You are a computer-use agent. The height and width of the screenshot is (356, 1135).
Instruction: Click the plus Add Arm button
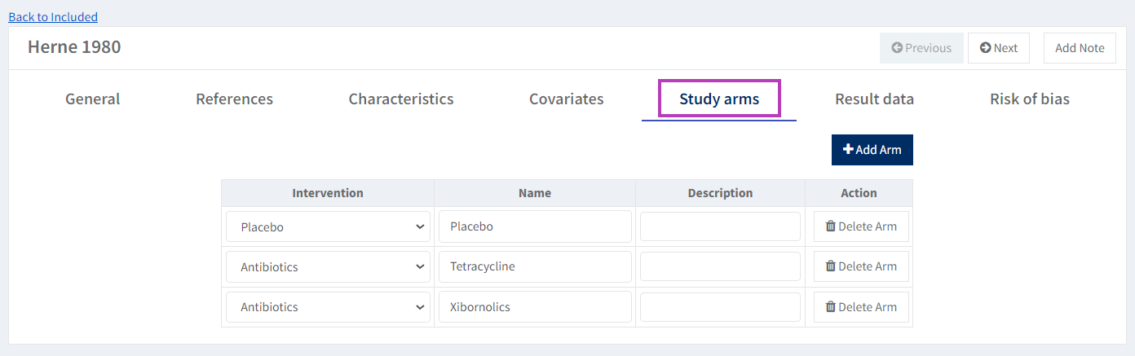click(x=872, y=150)
